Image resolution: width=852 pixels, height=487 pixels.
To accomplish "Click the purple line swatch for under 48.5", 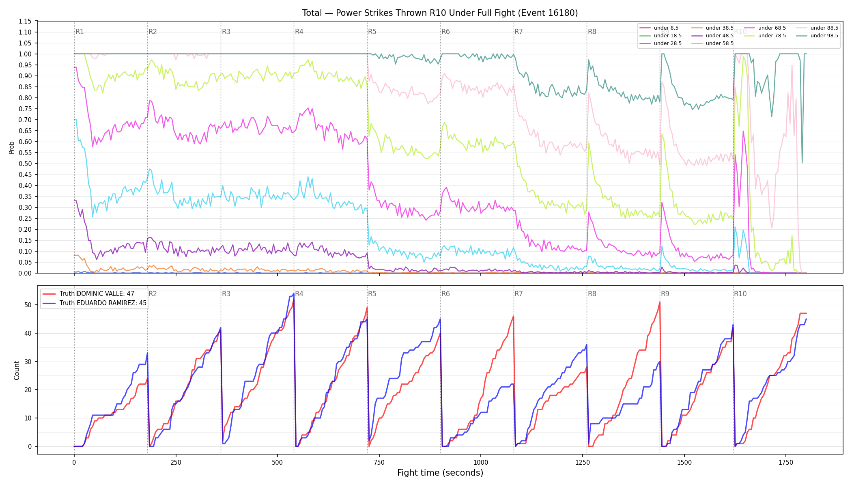I will [697, 36].
